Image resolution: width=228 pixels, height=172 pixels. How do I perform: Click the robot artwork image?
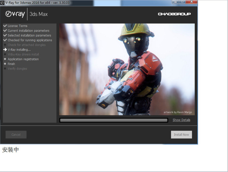tap(127, 69)
